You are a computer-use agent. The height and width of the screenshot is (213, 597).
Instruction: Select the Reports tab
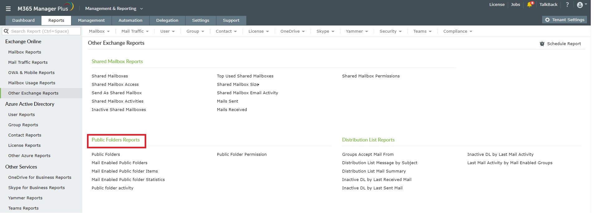pos(56,21)
